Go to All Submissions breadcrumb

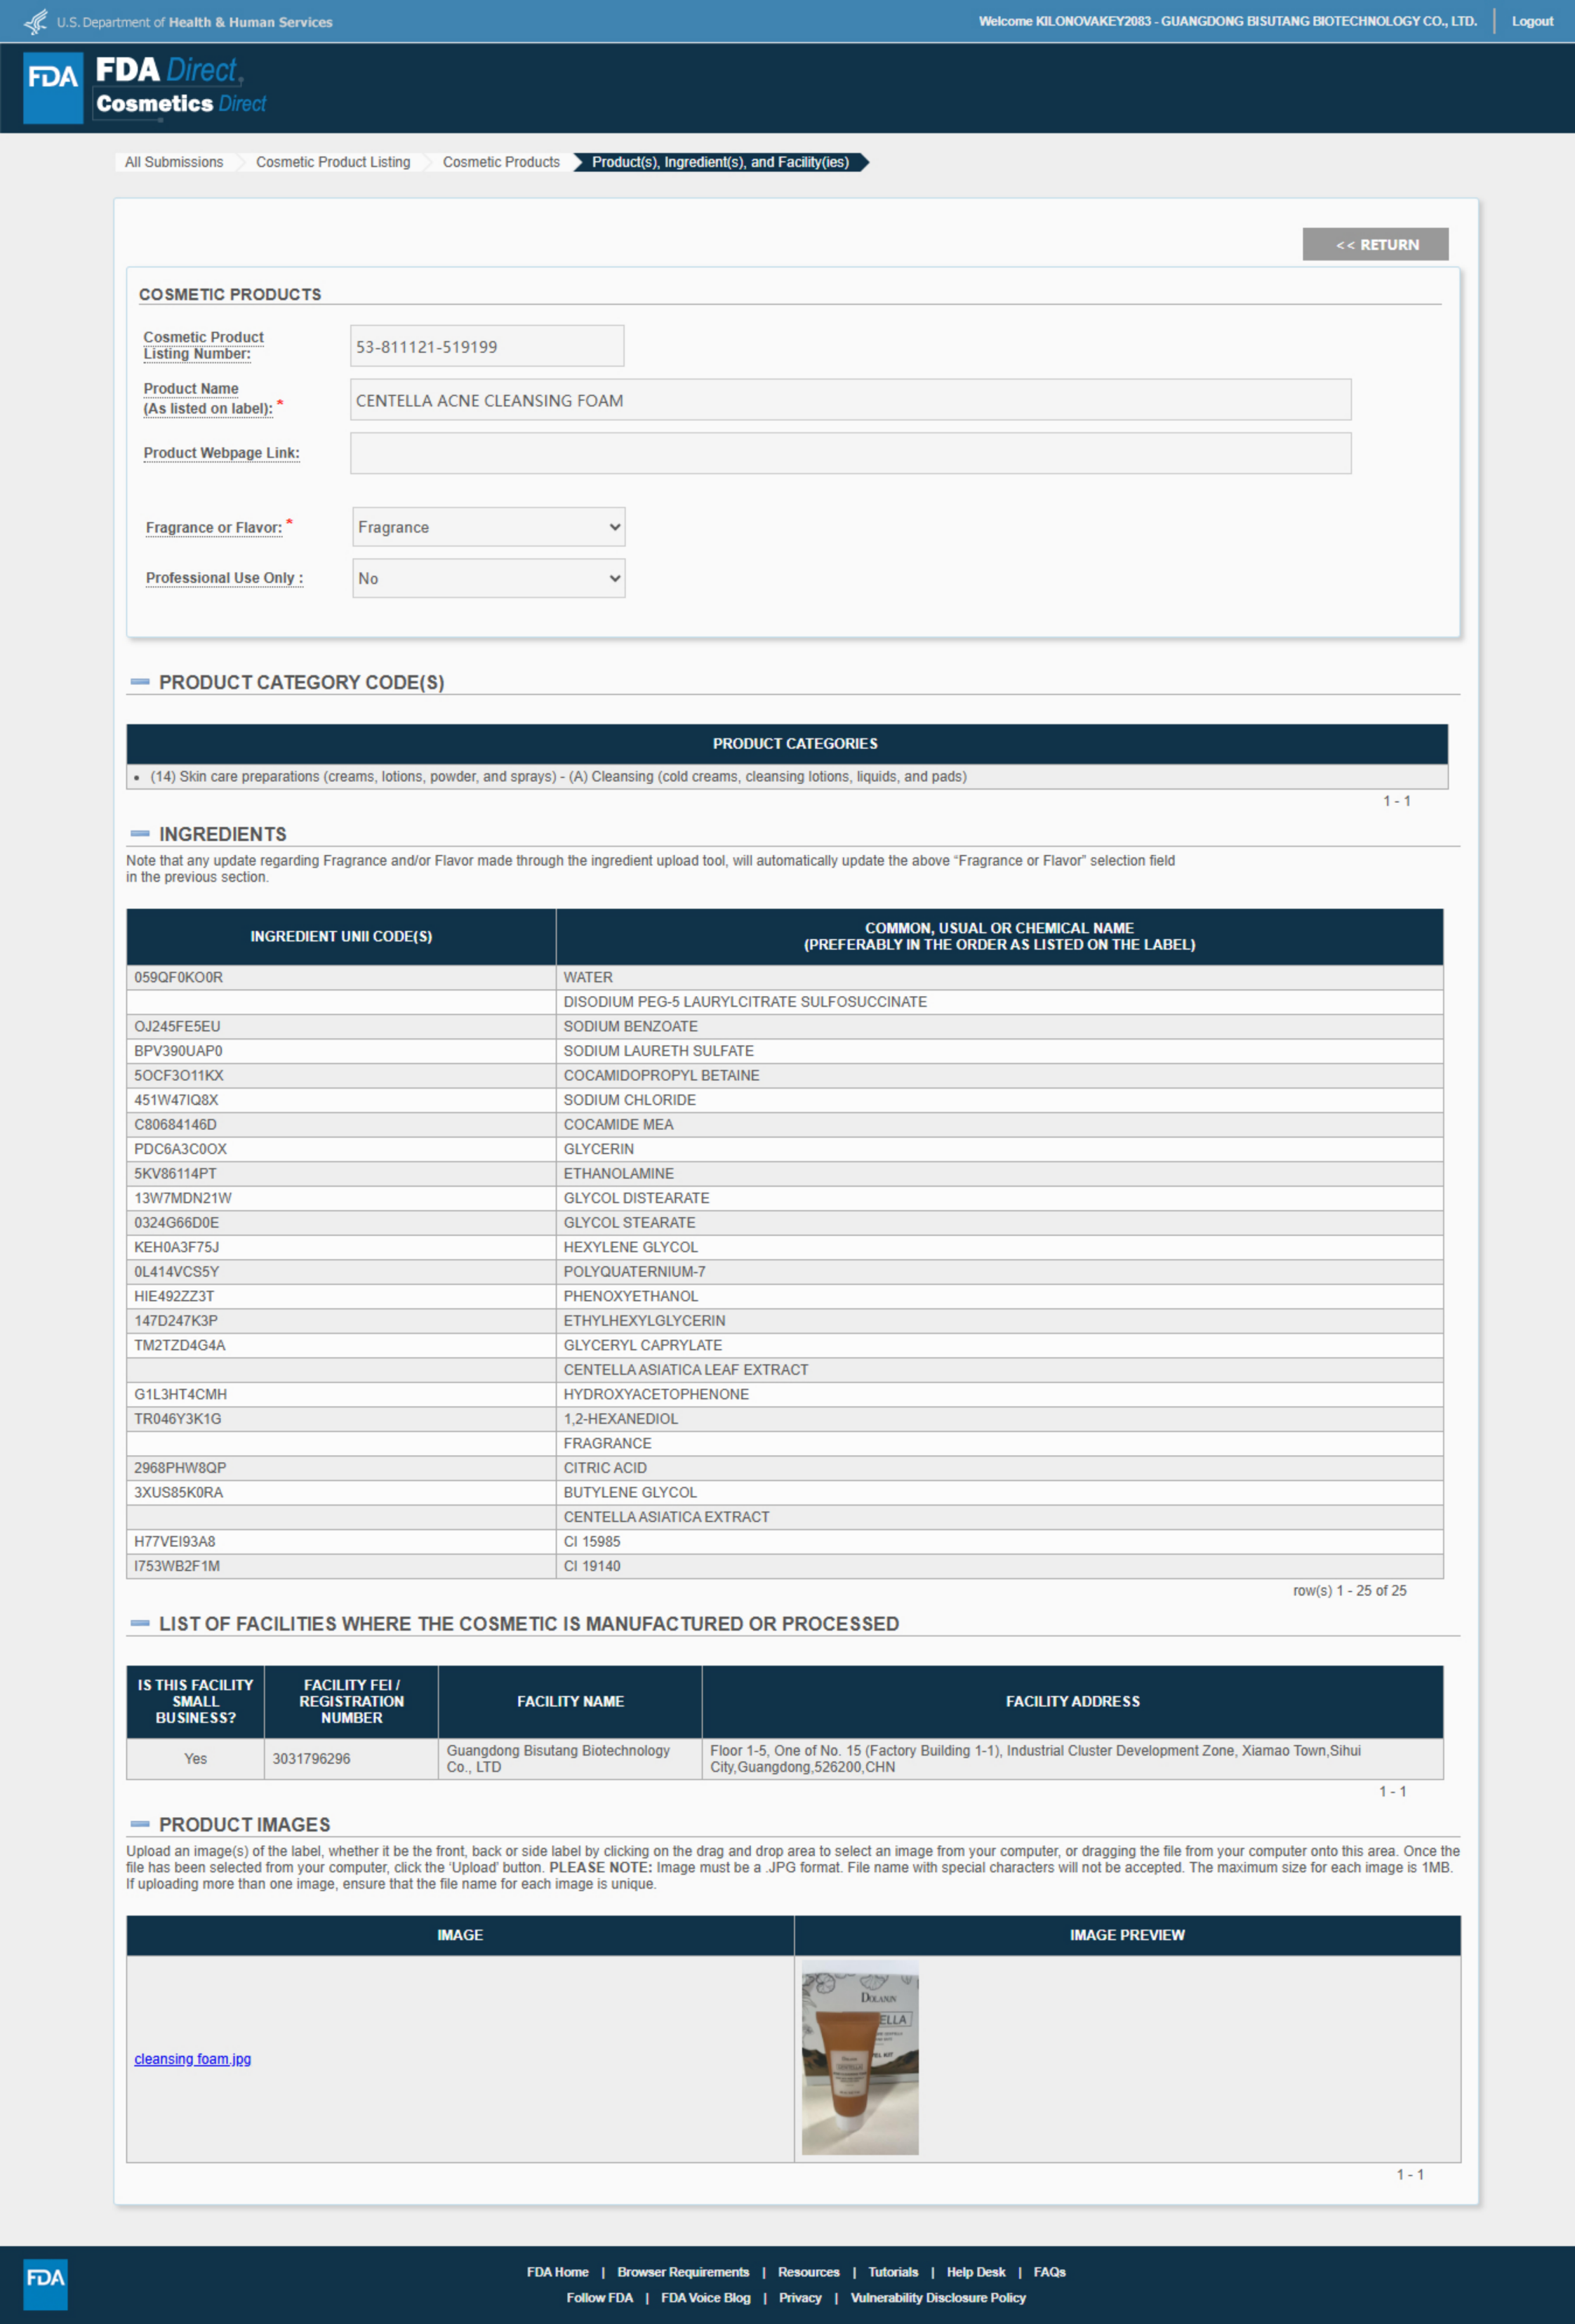click(174, 162)
